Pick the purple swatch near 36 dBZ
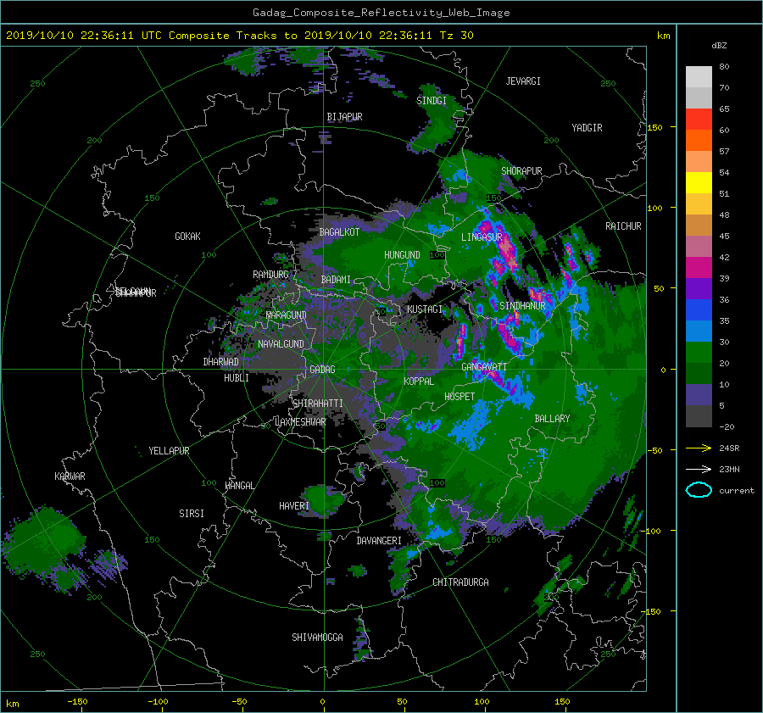763x713 pixels. pos(699,288)
